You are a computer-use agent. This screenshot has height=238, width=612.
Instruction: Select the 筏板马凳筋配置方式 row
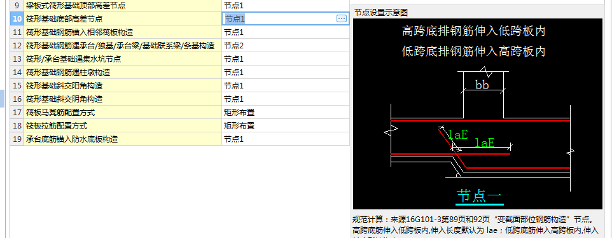click(123, 113)
